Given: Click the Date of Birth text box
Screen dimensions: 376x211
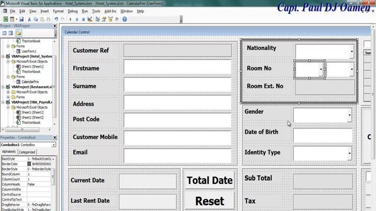Looking at the screenshot, I should [323, 135].
